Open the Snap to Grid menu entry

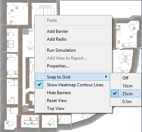coord(73,77)
